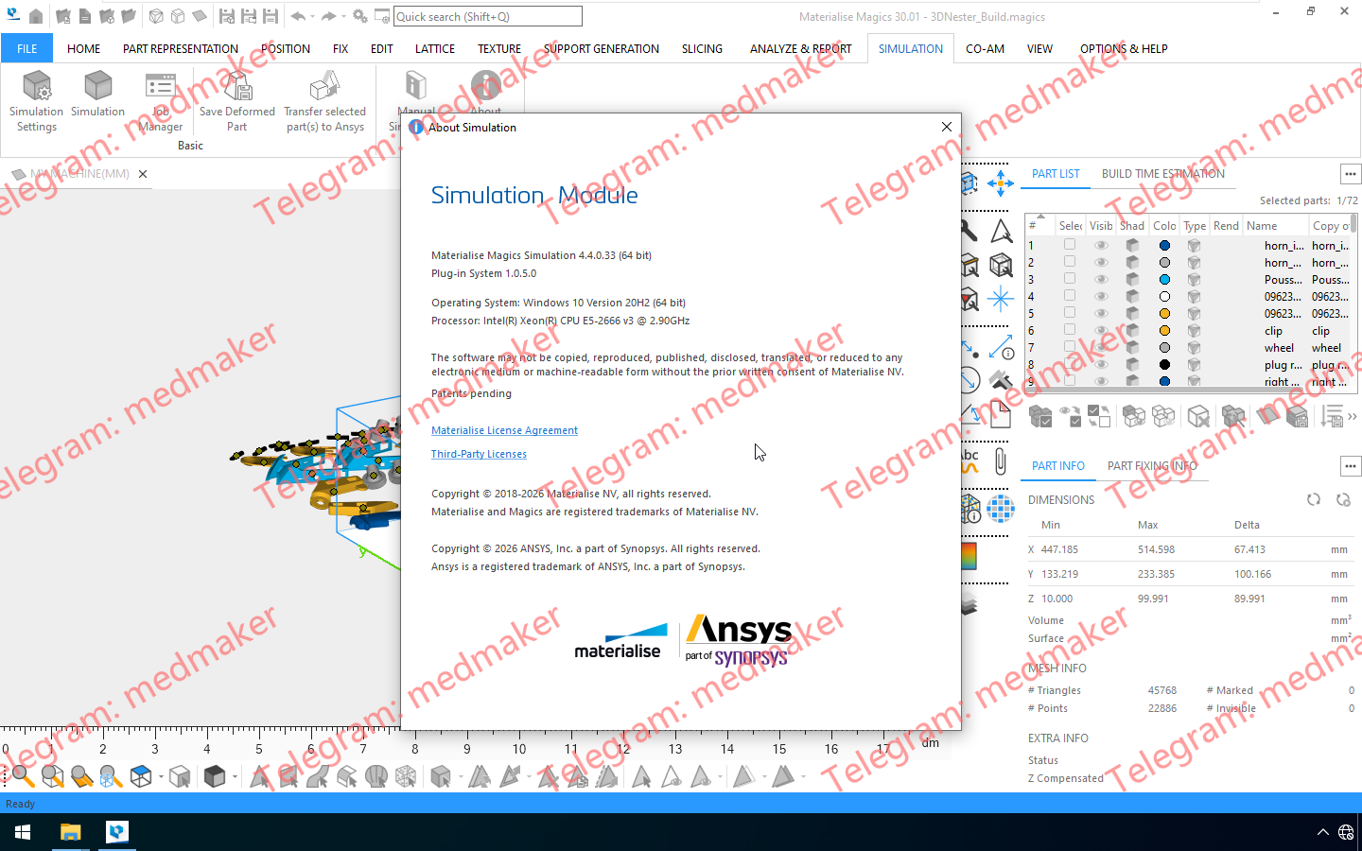Image resolution: width=1362 pixels, height=851 pixels.
Task: Select the wrench fix tool in side toolbar
Action: 969,230
